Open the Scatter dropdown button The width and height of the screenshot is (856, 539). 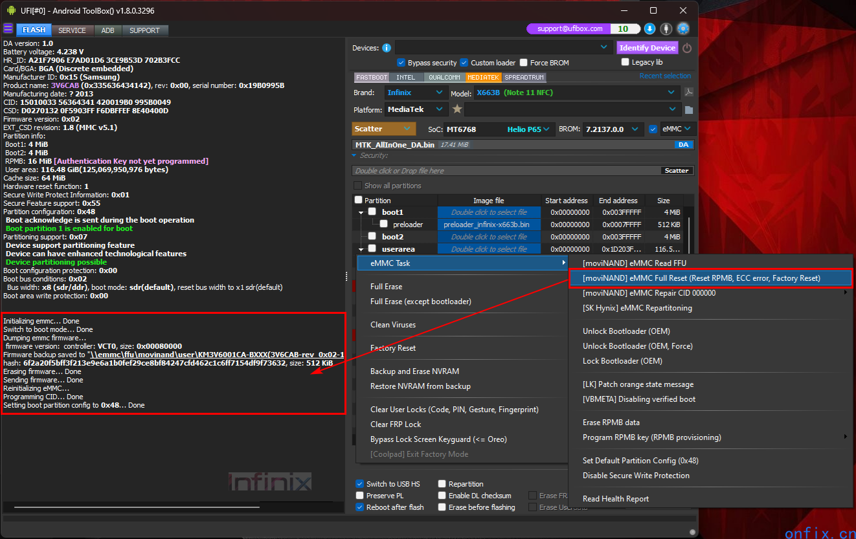click(x=383, y=129)
